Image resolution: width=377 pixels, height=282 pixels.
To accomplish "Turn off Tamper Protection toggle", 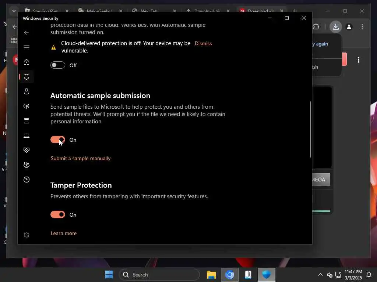I will coord(58,214).
